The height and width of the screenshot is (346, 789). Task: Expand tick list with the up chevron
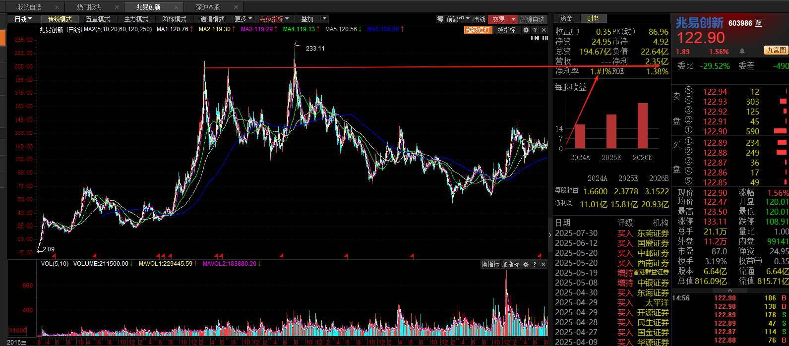point(729,289)
